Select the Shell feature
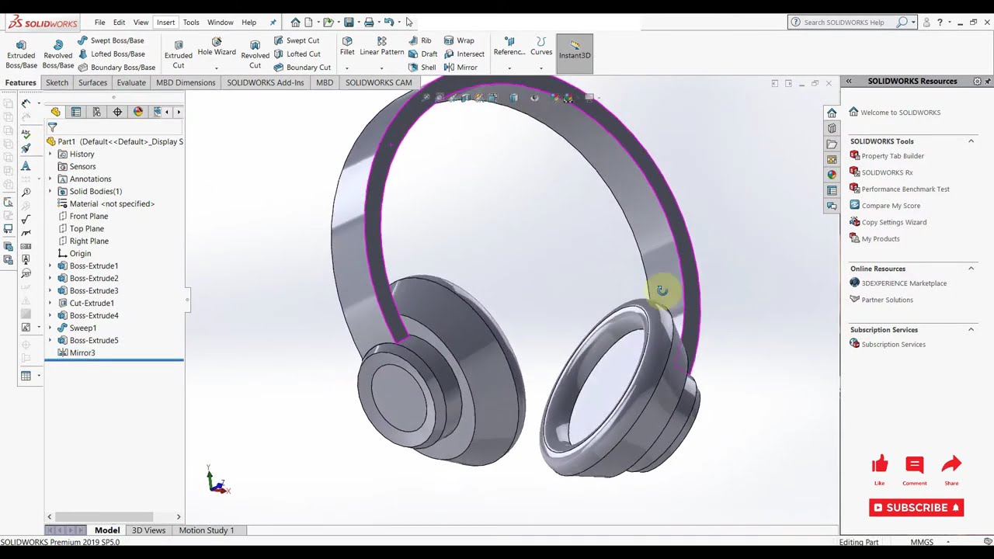The height and width of the screenshot is (559, 994). coord(422,68)
